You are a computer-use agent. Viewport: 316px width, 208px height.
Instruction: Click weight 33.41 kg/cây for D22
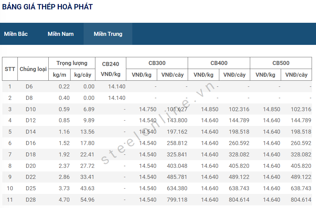[x=87, y=177]
